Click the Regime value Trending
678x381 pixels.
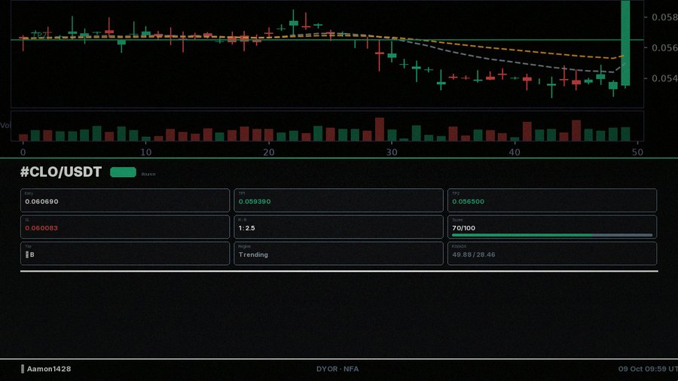(x=253, y=255)
